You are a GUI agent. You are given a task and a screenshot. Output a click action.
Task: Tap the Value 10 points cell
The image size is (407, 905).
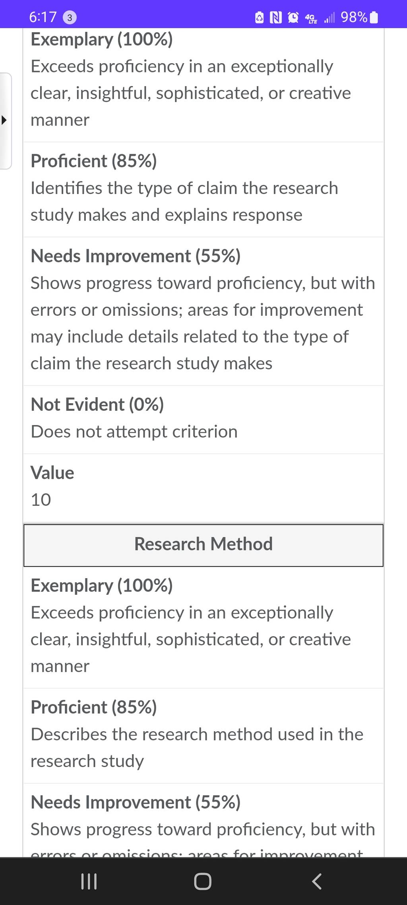point(203,488)
